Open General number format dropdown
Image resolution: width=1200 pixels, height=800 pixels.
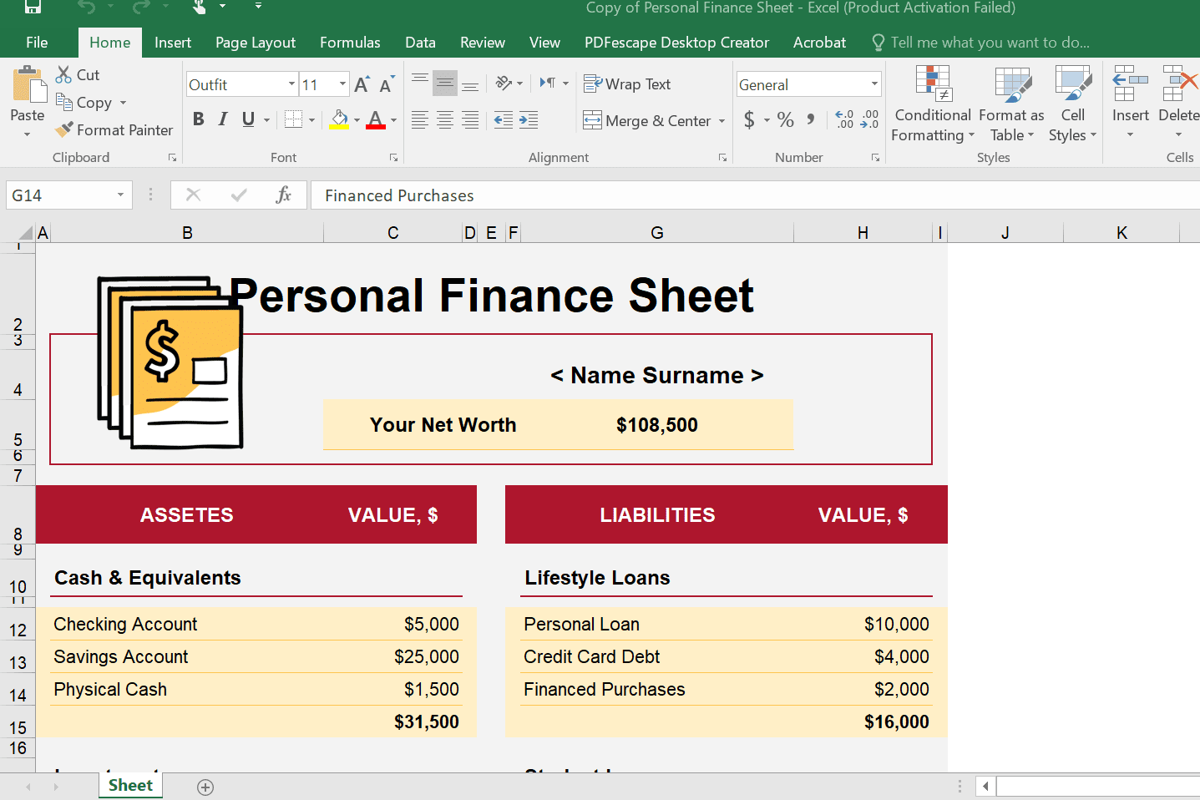874,84
